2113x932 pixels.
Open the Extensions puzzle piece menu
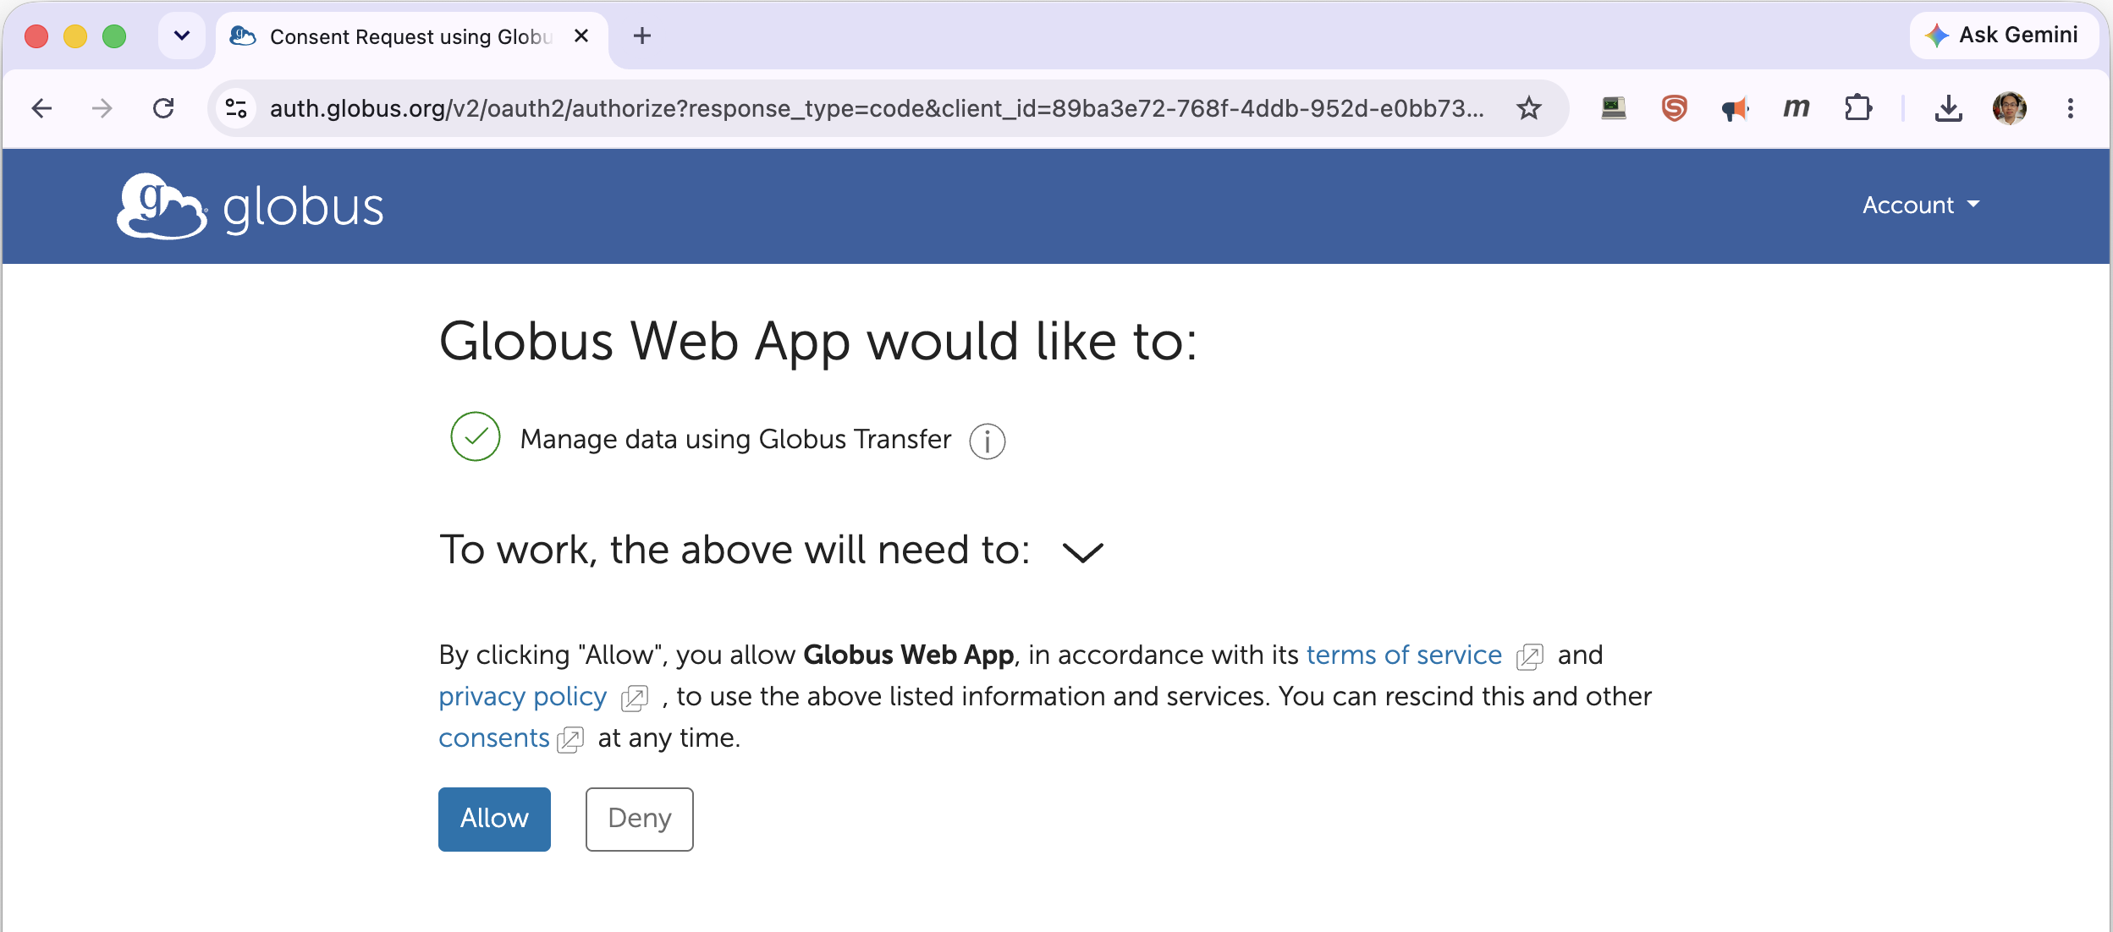tap(1857, 108)
